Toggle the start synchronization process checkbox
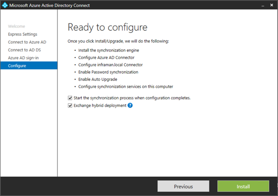This screenshot has height=196, width=278. click(70, 98)
